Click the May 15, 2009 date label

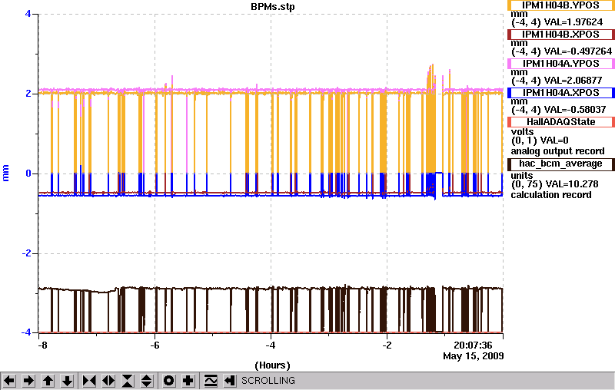[474, 356]
